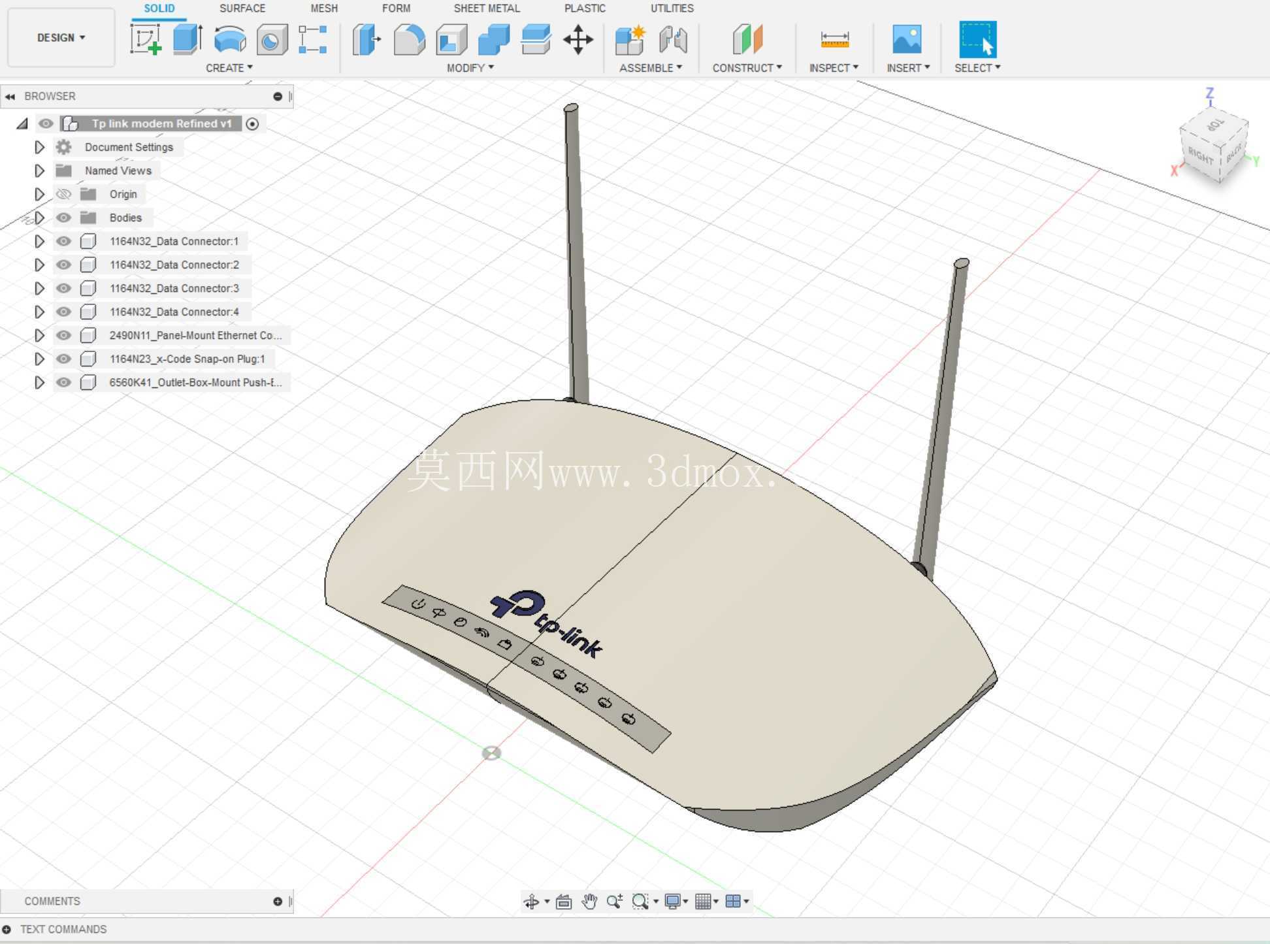The width and height of the screenshot is (1270, 944).
Task: Hide 1164N23_x-Code Snap-on Plug:1 component
Action: (x=63, y=359)
